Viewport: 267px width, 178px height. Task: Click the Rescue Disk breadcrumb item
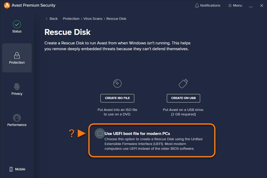coord(116,19)
